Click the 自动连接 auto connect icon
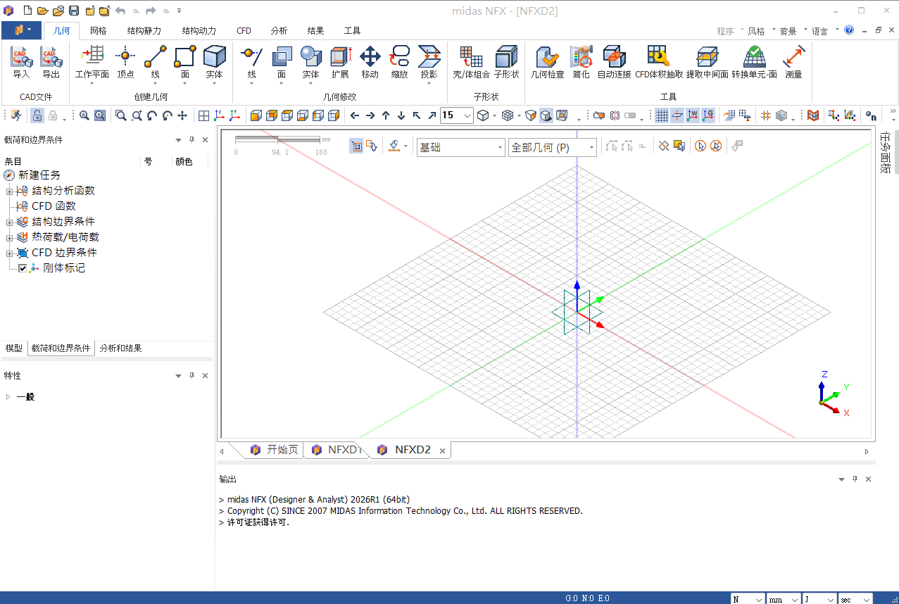This screenshot has width=899, height=604. point(614,57)
